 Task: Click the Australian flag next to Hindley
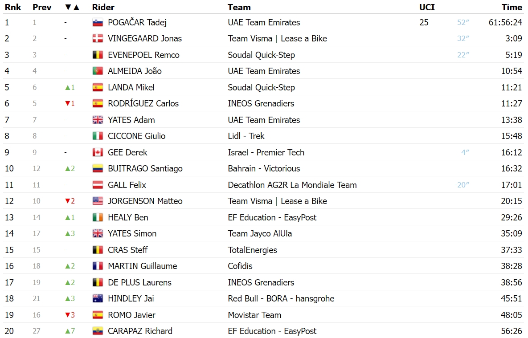98,299
